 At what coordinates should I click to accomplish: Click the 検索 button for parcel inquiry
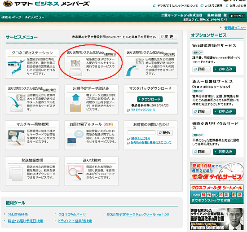(165, 133)
